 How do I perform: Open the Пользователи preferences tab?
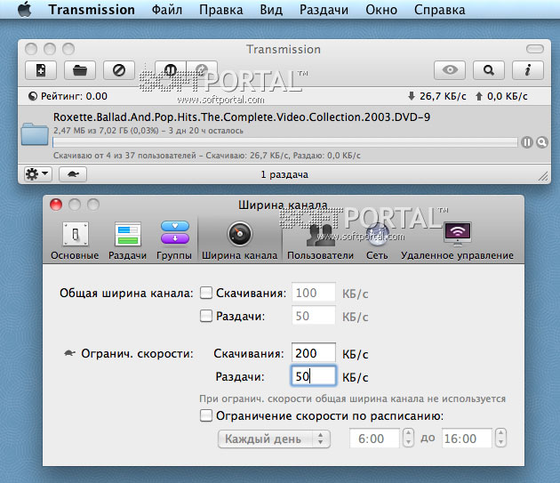[320, 240]
